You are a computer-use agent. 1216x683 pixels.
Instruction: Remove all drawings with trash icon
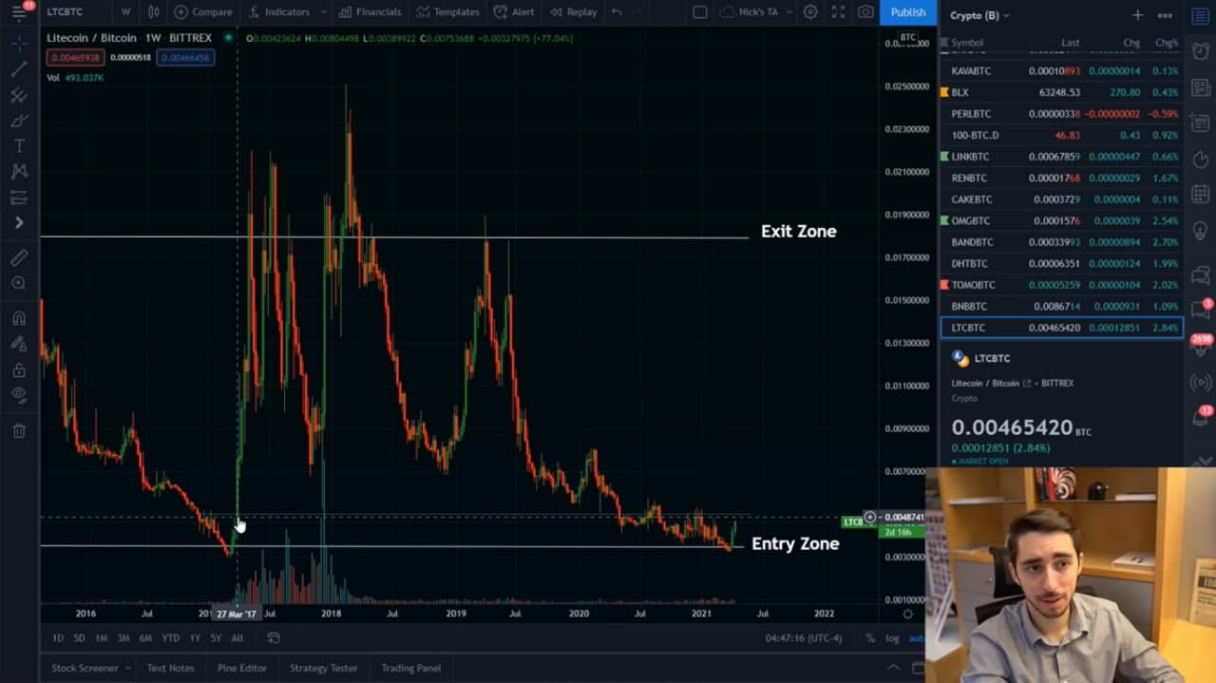click(x=19, y=431)
